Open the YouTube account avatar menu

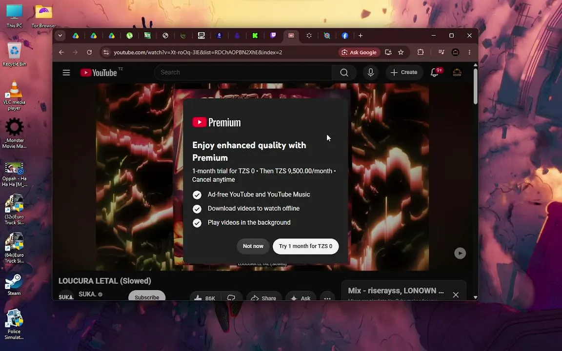(x=457, y=73)
